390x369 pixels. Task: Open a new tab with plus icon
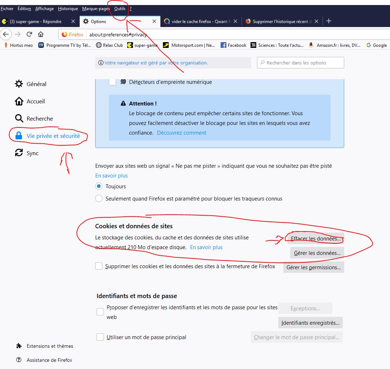tap(328, 21)
